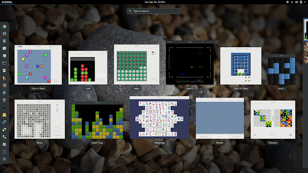
Task: Click the Activities button
Action: pyautogui.click(x=7, y=2)
